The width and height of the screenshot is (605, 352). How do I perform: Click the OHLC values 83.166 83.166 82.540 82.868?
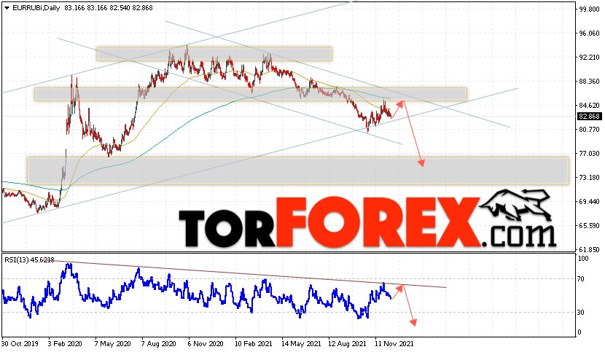(x=109, y=8)
